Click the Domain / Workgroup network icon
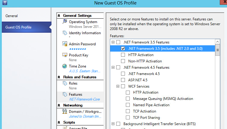 (x=64, y=111)
